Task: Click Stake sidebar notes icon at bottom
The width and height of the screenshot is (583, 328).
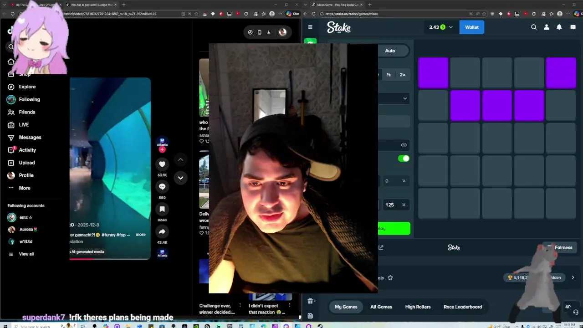Action: point(310,316)
